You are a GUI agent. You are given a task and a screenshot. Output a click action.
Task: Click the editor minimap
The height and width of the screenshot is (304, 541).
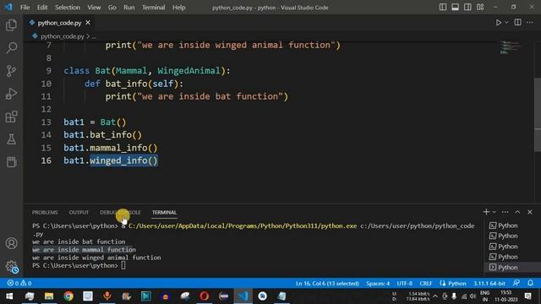coord(511,47)
